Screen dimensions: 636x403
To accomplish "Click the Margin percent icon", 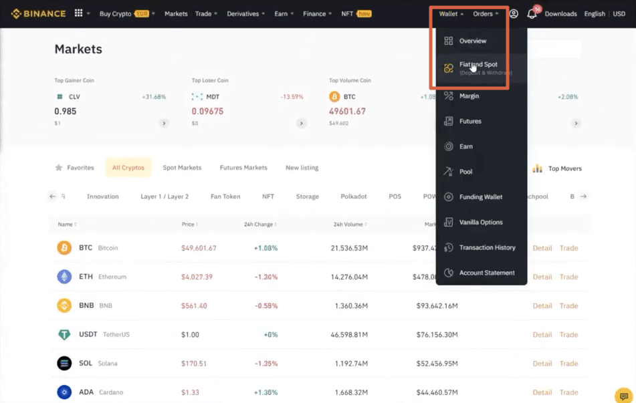I will click(448, 96).
